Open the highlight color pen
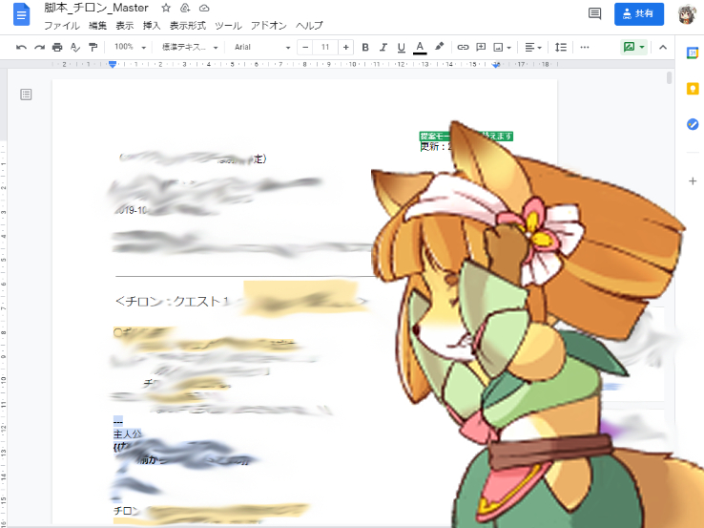 tap(439, 47)
